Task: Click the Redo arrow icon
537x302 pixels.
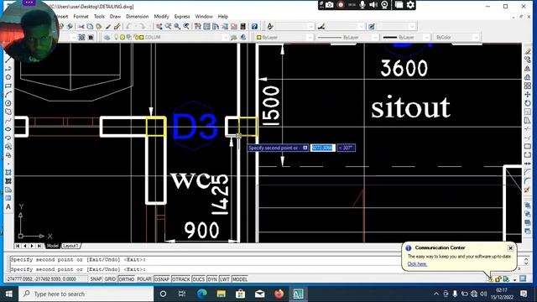Action: pos(141,26)
